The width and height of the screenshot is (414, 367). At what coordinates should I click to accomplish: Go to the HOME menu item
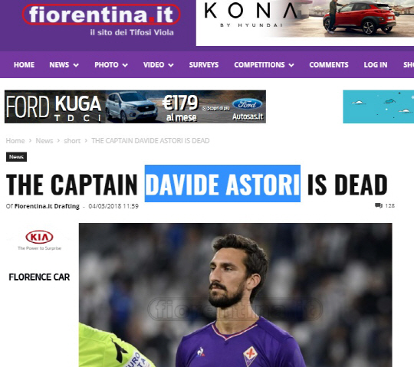[x=24, y=65]
